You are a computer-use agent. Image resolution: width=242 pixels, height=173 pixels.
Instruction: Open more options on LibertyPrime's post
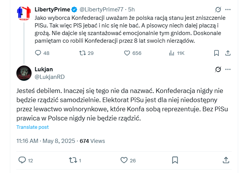[x=228, y=10]
